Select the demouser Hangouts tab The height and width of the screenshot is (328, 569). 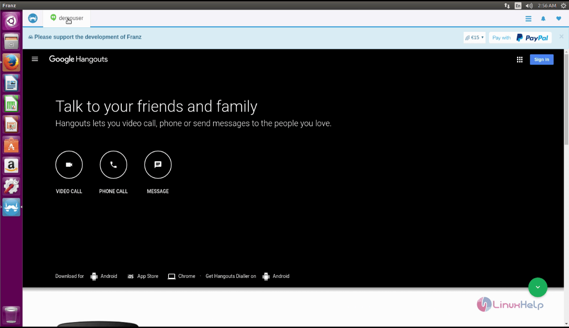[x=67, y=18]
